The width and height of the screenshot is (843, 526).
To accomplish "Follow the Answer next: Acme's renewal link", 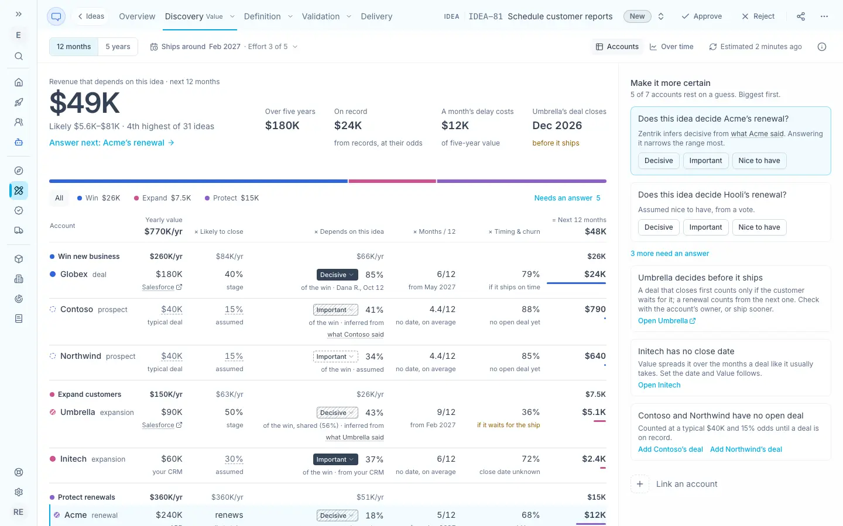I will pyautogui.click(x=112, y=143).
